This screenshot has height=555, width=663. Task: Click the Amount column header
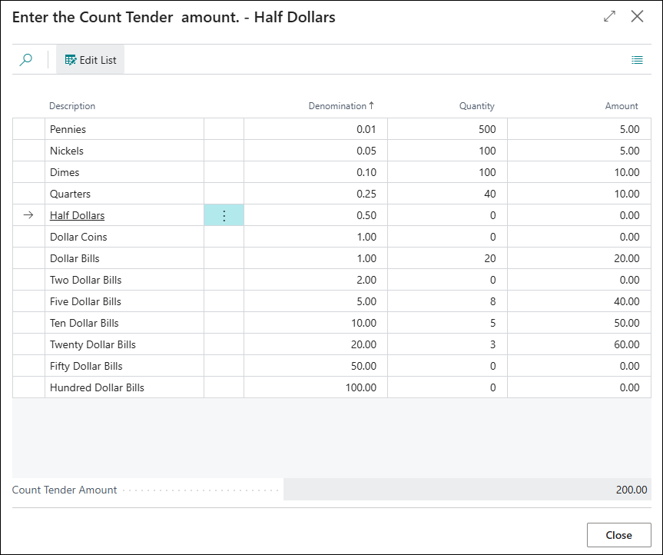click(x=622, y=106)
